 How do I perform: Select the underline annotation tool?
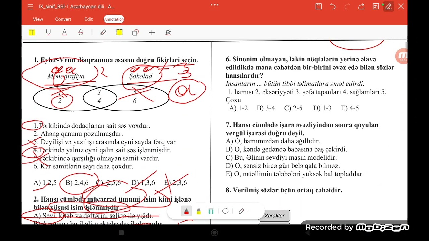(48, 32)
